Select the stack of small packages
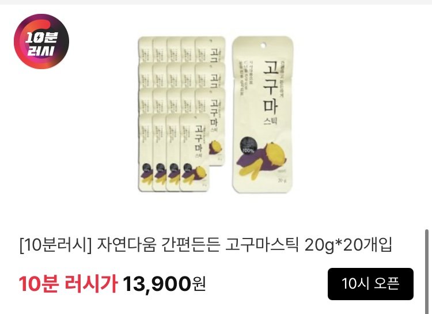 pyautogui.click(x=181, y=114)
